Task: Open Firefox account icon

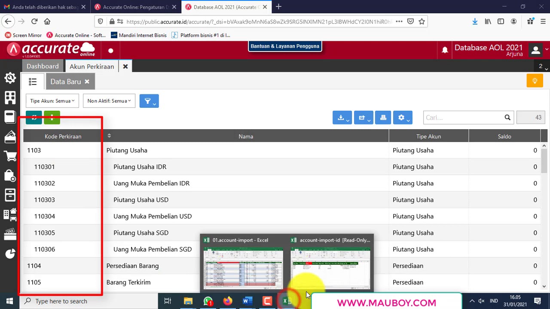Action: tap(513, 21)
